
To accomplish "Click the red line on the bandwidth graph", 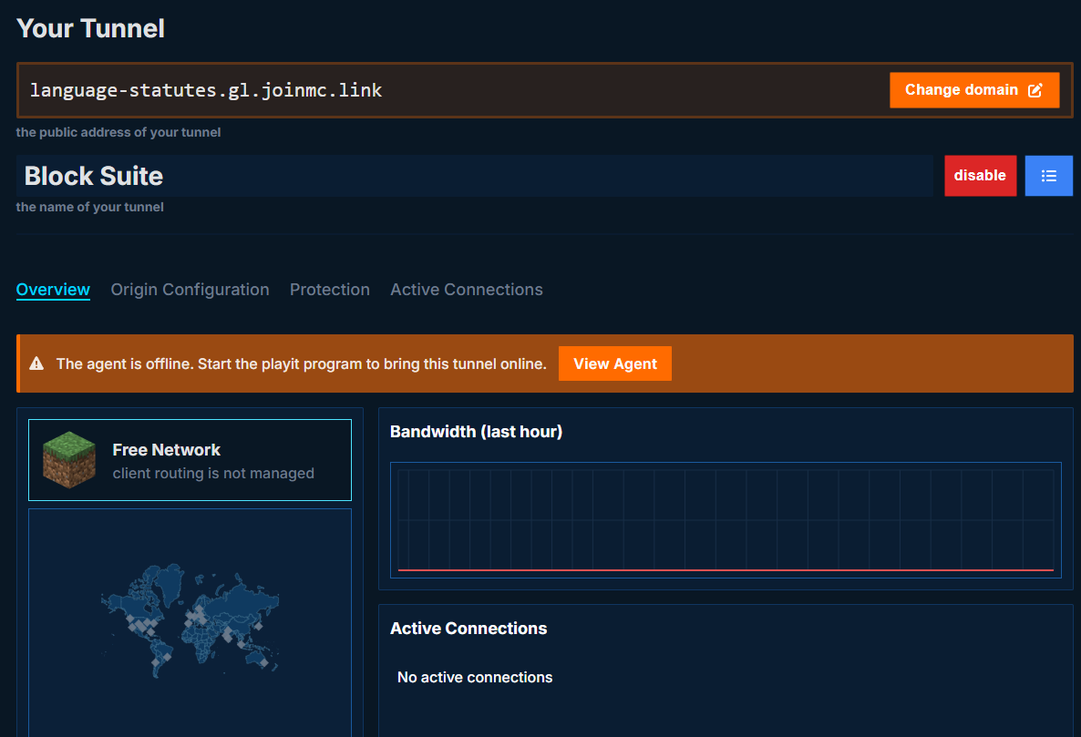I will click(725, 569).
